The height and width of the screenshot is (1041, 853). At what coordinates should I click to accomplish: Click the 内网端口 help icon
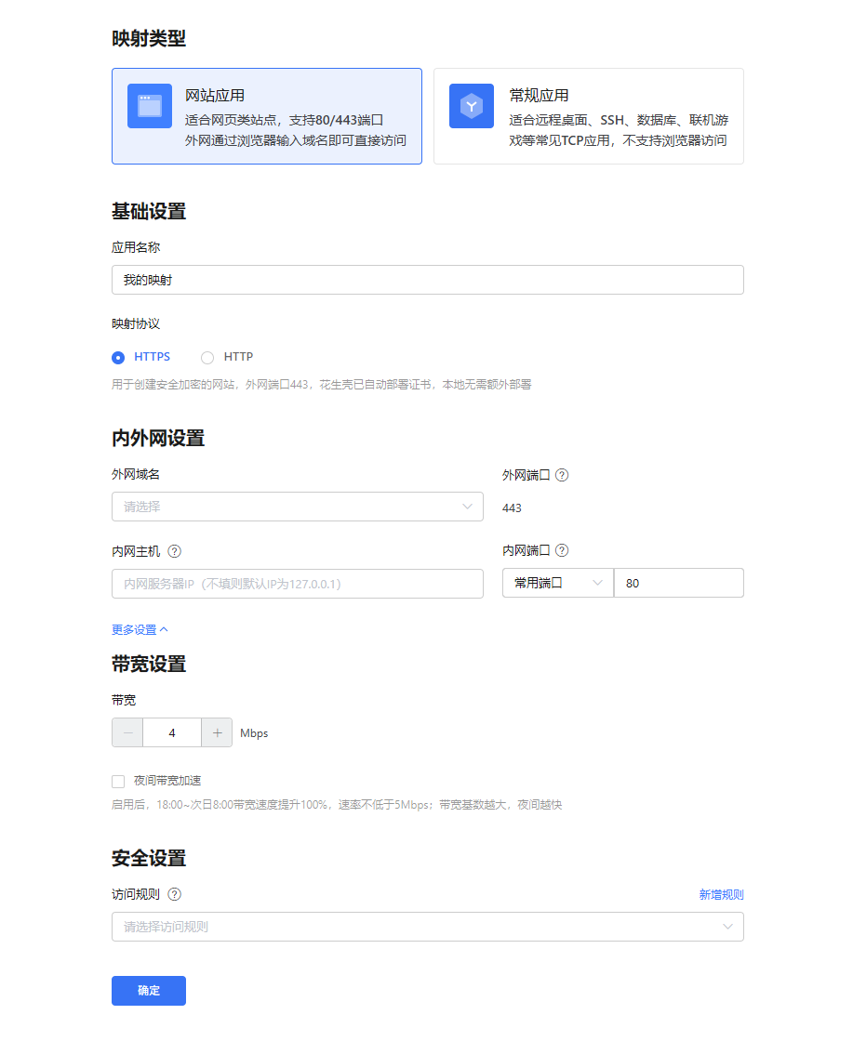562,550
